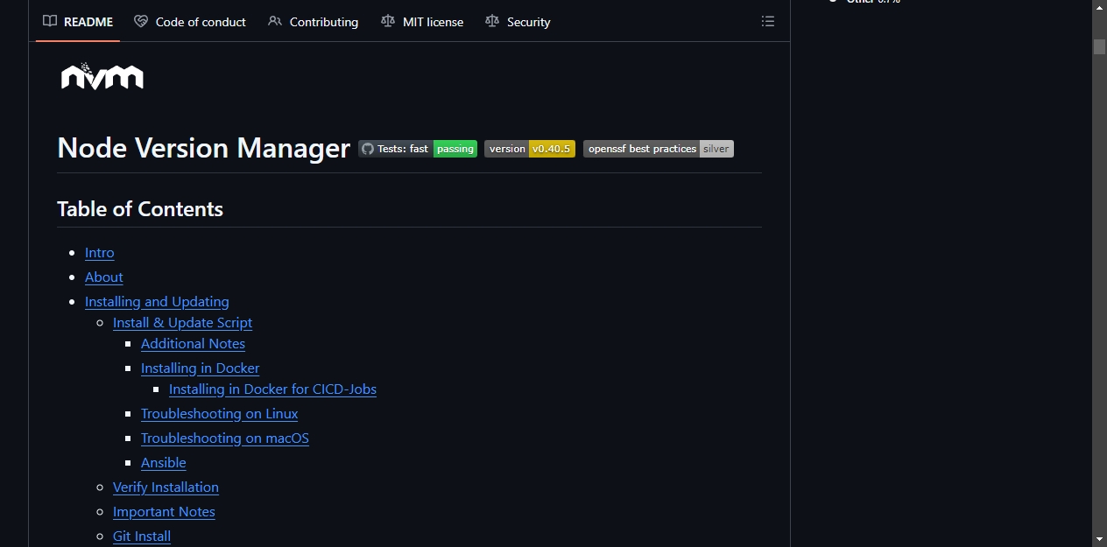Click the vertical scrollbar thumb
Viewport: 1107px width, 547px height.
point(1099,46)
